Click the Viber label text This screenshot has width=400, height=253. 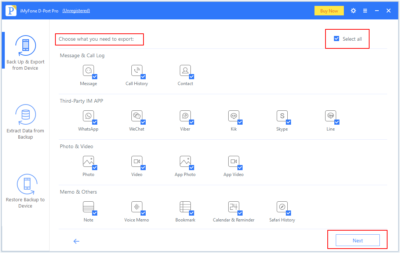(x=185, y=129)
